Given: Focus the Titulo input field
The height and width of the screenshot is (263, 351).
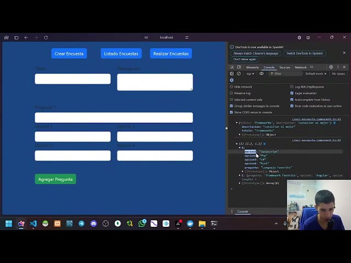Looking at the screenshot, I should (73, 79).
